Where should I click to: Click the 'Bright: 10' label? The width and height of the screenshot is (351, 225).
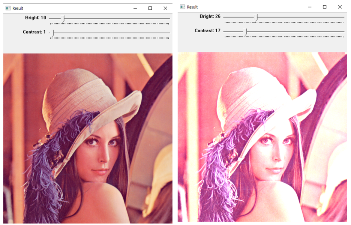(35, 18)
